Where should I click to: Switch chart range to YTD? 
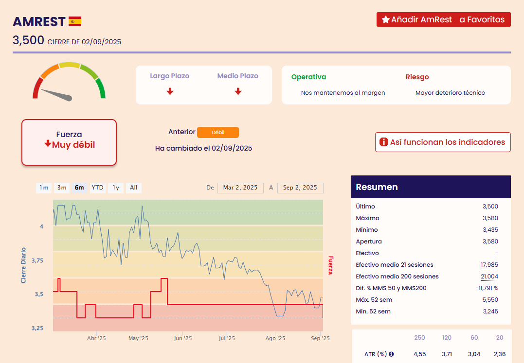pos(98,188)
